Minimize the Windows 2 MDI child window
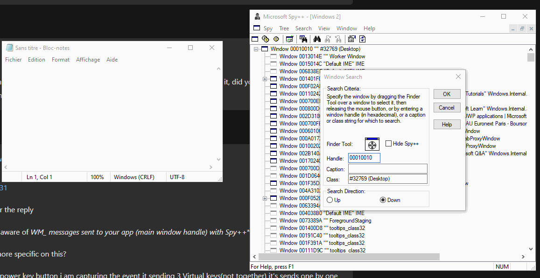Viewport: 540px width, 278px height. [x=513, y=28]
